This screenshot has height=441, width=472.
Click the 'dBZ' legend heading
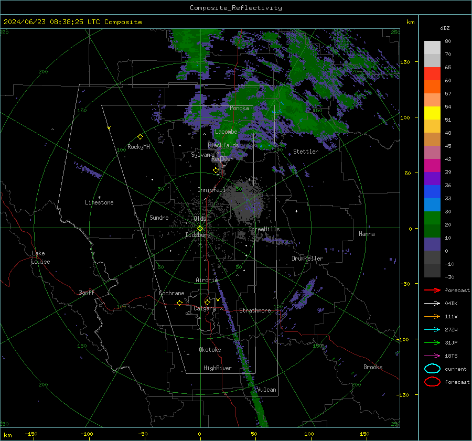pos(445,28)
